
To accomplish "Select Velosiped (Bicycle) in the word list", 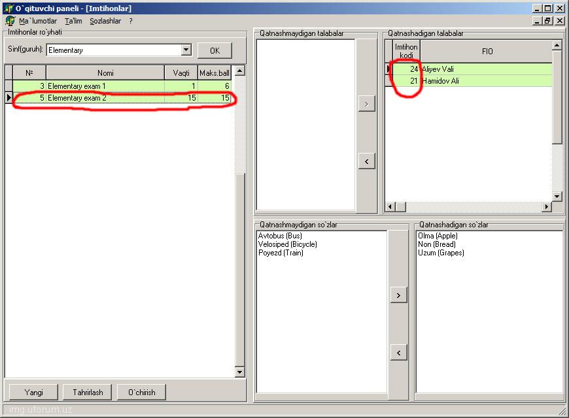I will click(287, 244).
